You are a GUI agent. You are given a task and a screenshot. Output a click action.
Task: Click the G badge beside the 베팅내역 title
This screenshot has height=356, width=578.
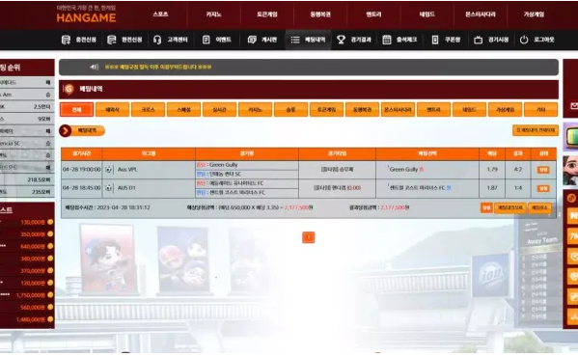click(69, 89)
